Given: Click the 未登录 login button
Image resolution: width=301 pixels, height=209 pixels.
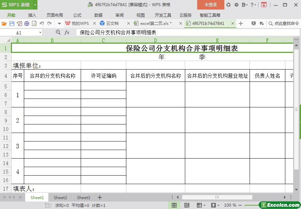Looking at the screenshot, I should [x=210, y=5].
